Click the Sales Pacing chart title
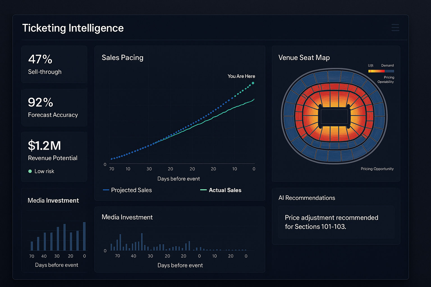Screen dimensions: 431x287 pos(122,57)
